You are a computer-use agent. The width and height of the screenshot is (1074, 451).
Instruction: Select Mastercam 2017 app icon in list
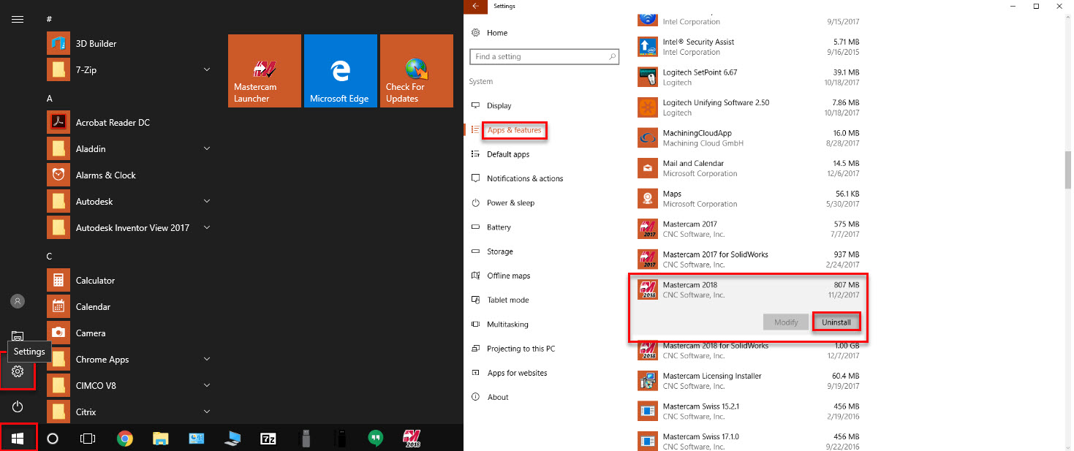[x=648, y=229]
